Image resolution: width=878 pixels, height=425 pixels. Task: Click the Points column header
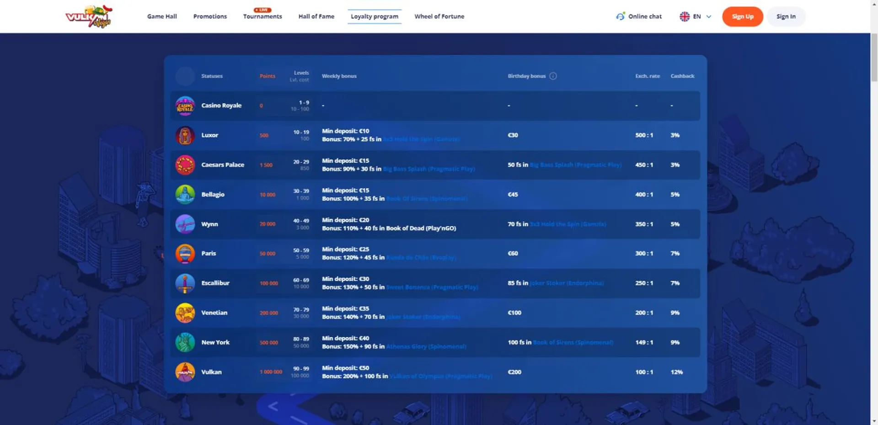268,76
